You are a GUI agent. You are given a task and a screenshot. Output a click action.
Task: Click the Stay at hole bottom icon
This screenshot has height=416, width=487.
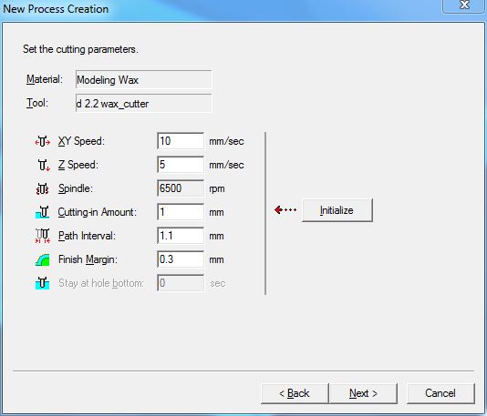coord(43,283)
